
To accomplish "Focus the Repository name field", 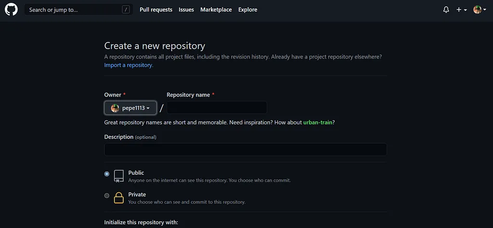I will [217, 107].
